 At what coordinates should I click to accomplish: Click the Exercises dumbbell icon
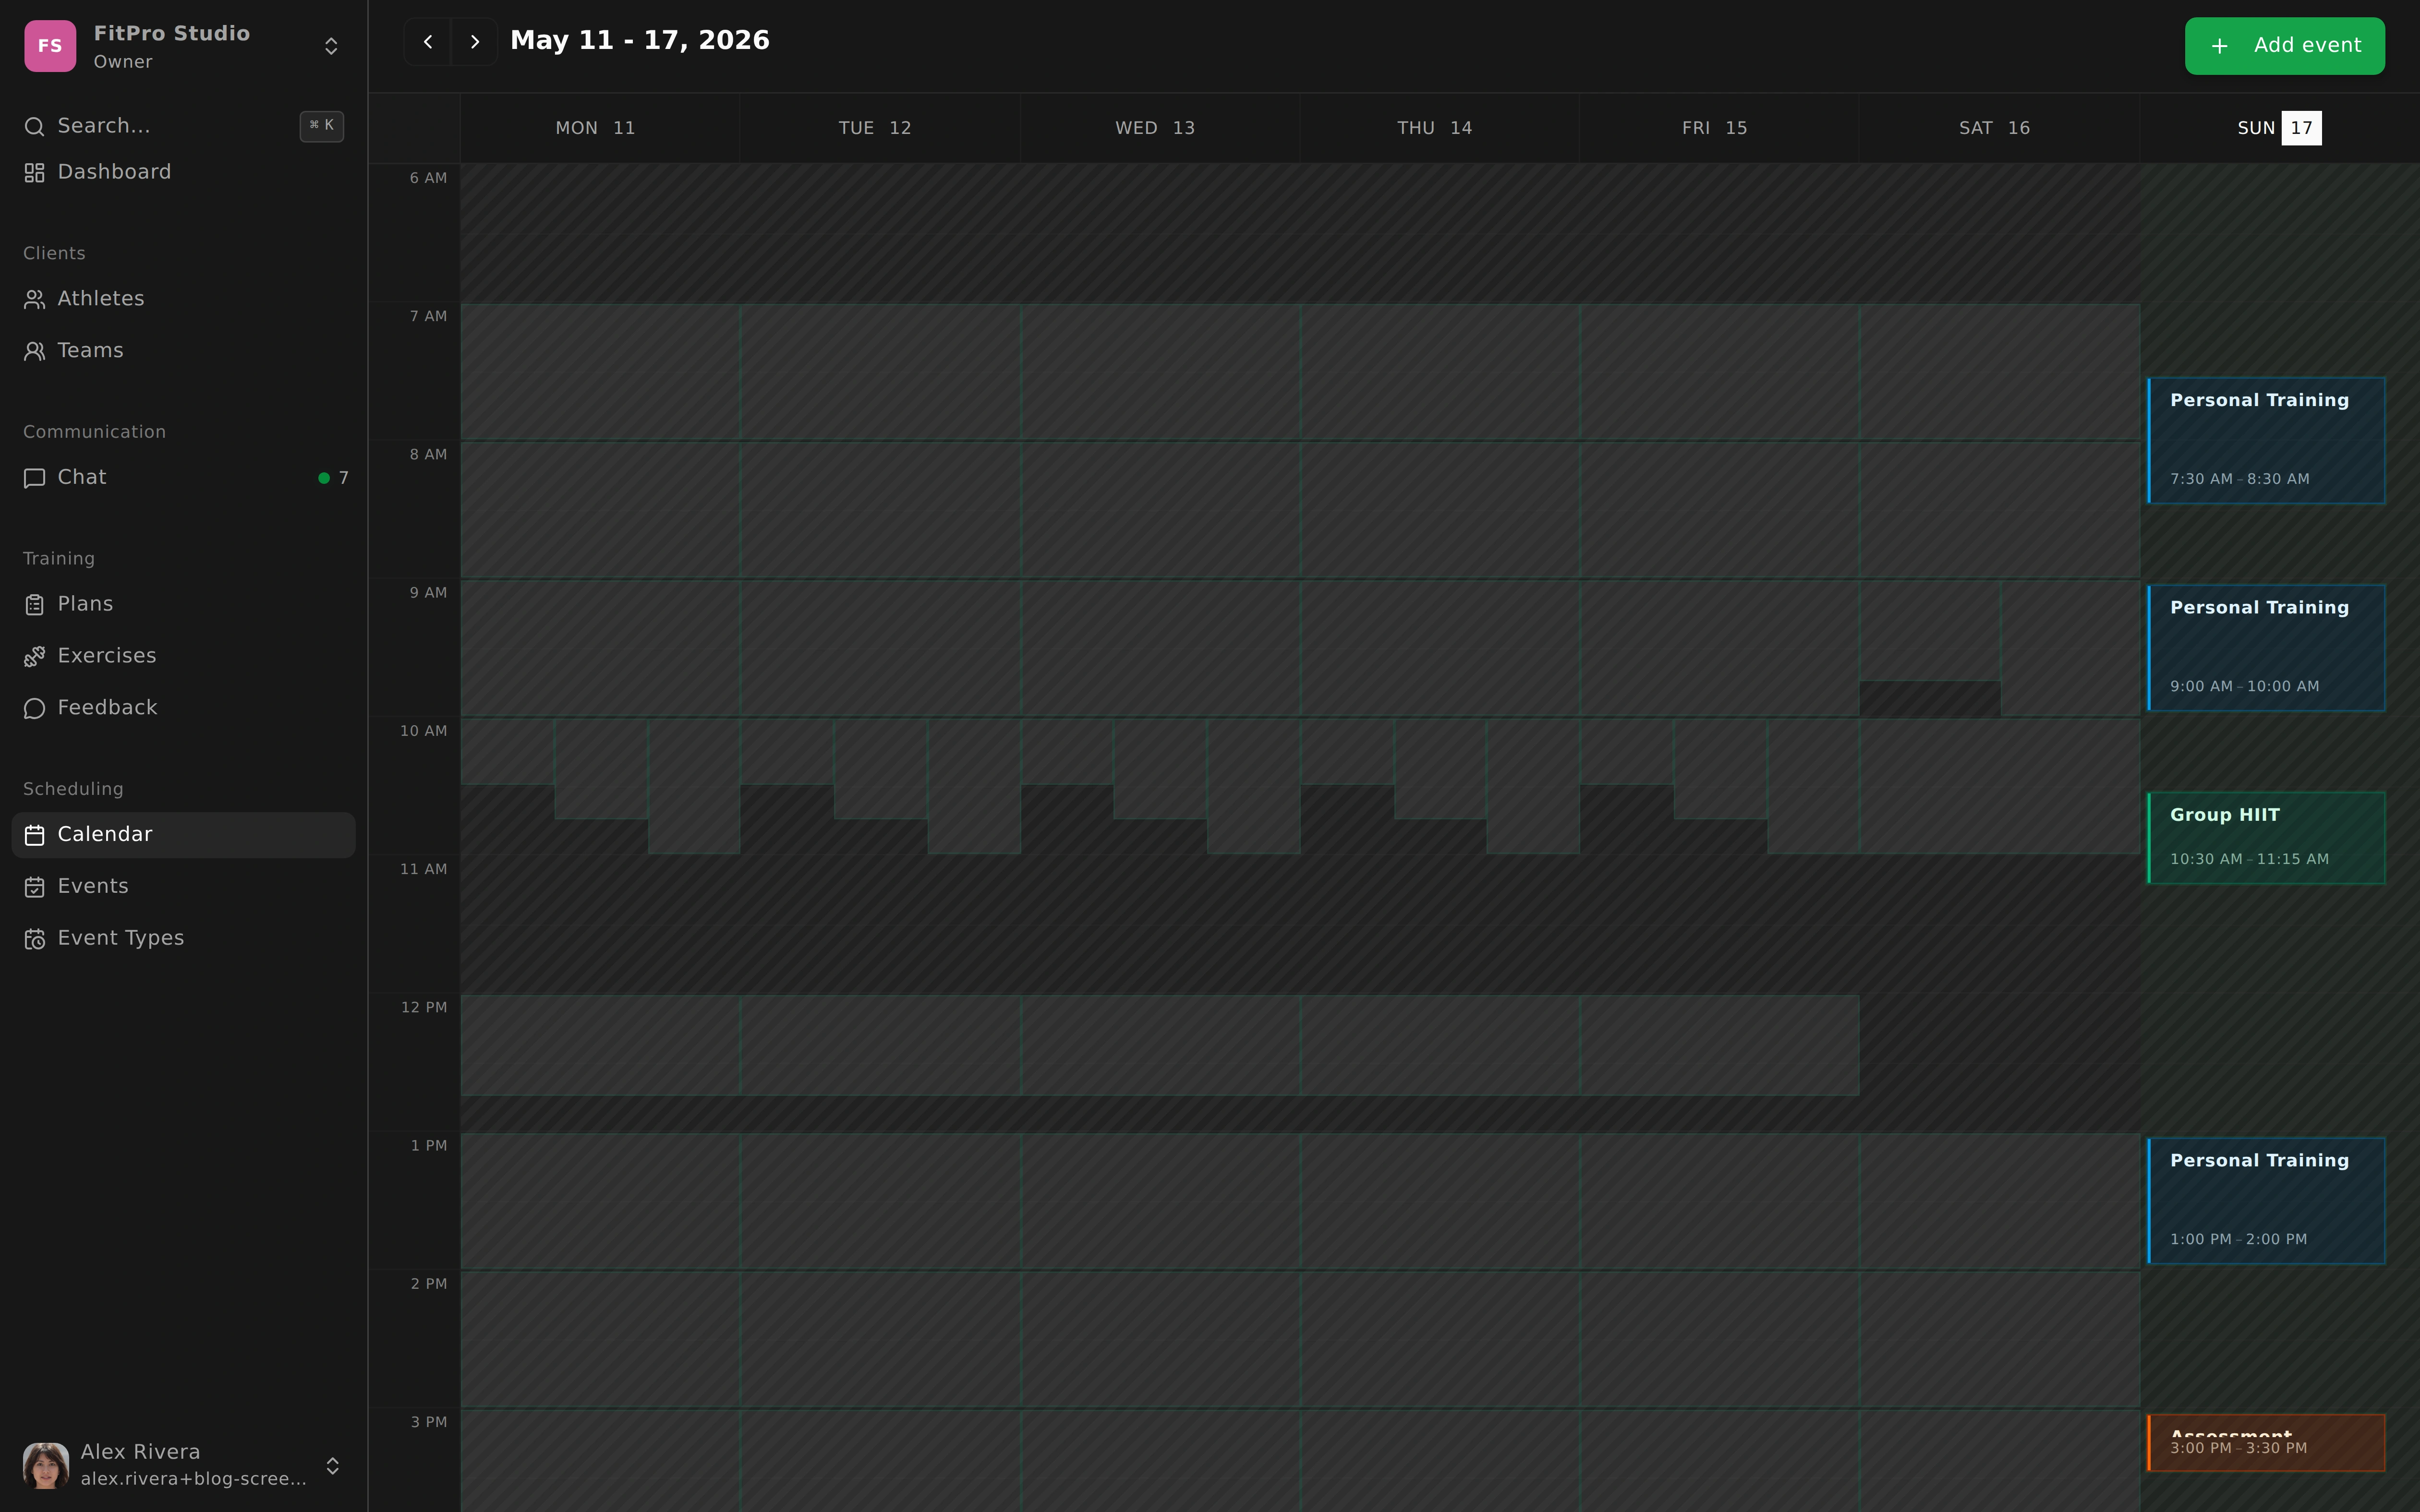point(34,657)
